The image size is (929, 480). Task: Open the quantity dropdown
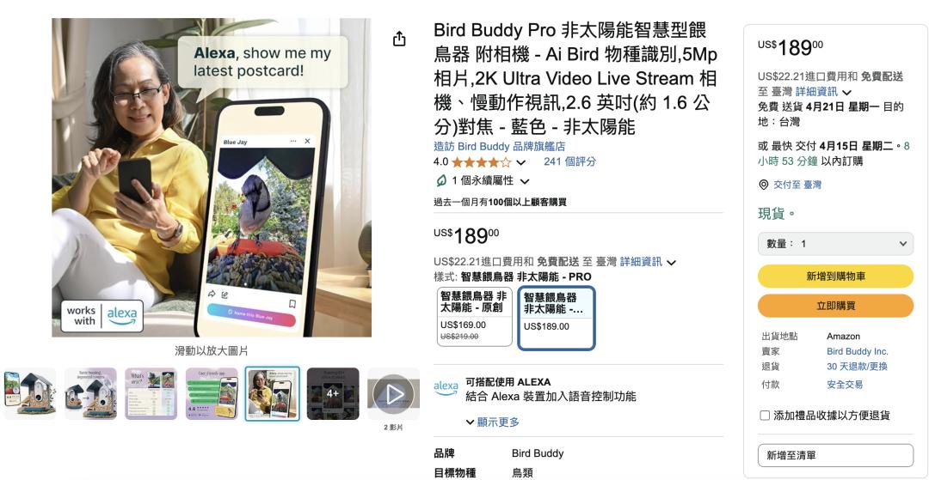[835, 244]
